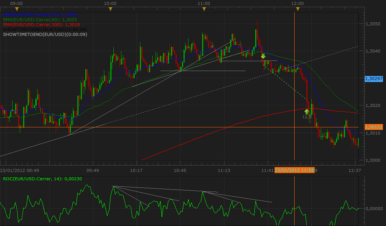The height and width of the screenshot is (226, 386).
Task: Click the 10:45 label on time axis
Action: point(180,171)
